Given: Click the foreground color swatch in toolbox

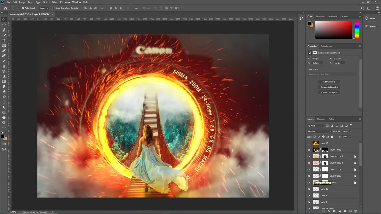Looking at the screenshot, I should [x=3, y=137].
